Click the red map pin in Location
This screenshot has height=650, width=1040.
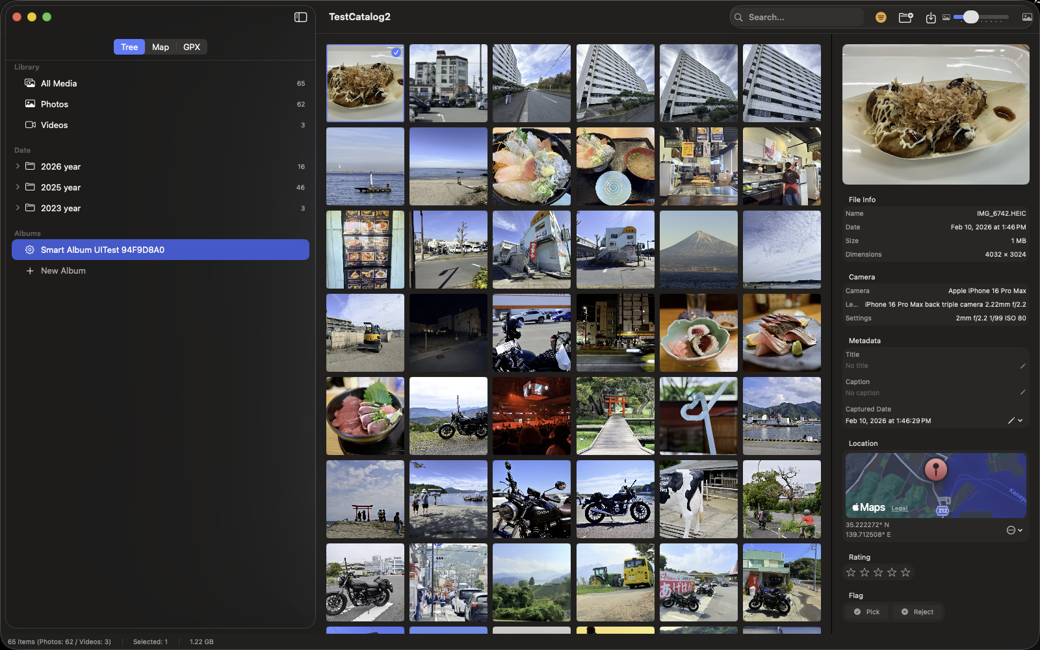(x=935, y=468)
